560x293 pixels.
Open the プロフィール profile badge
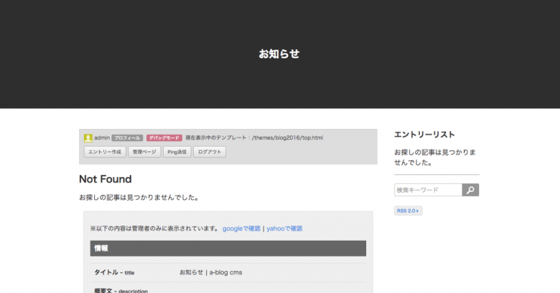click(127, 138)
